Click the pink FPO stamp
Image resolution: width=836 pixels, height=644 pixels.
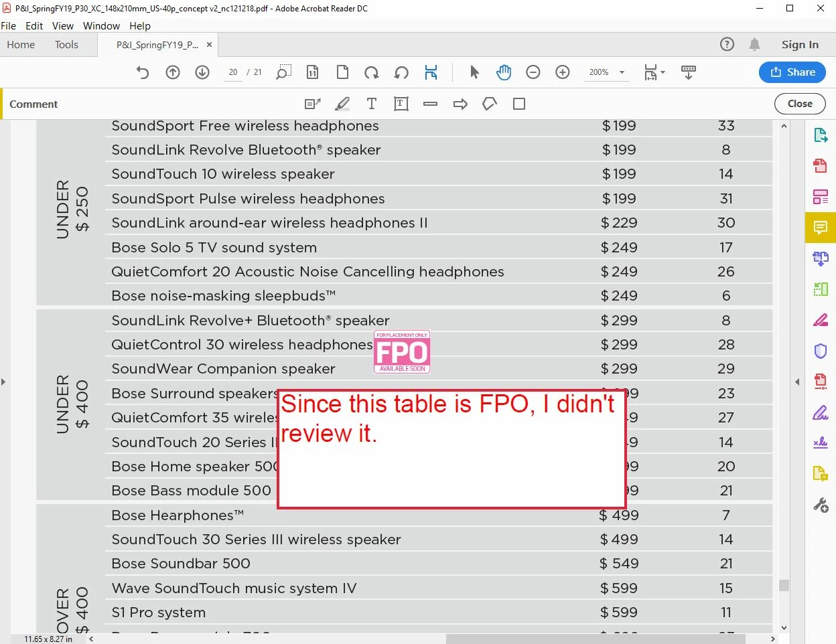[402, 351]
